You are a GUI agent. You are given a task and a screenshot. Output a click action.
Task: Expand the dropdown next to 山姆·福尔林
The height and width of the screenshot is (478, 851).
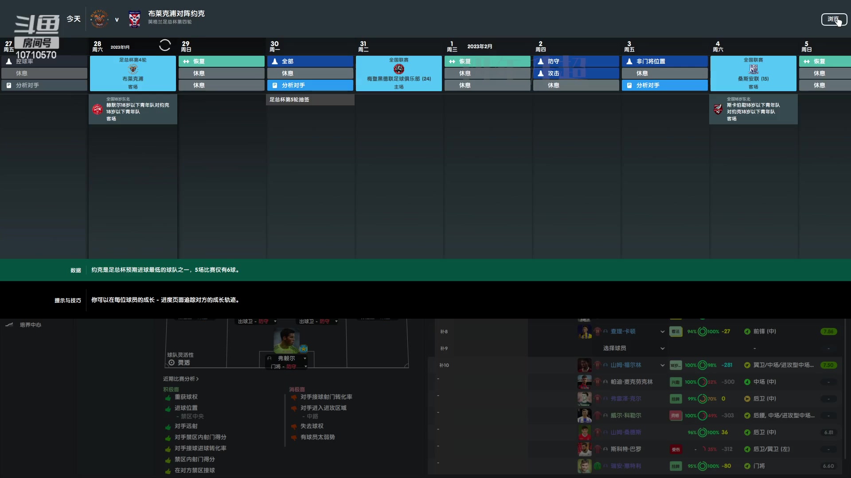click(x=662, y=365)
